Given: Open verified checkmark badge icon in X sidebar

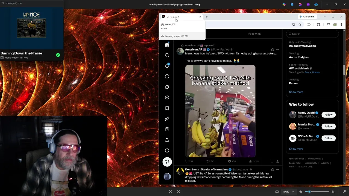Looking at the screenshot, I should pos(167,97).
